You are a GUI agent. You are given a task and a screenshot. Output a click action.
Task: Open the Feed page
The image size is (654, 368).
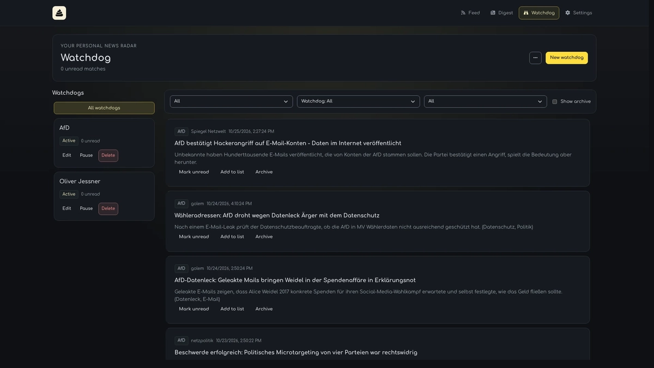coord(470,13)
